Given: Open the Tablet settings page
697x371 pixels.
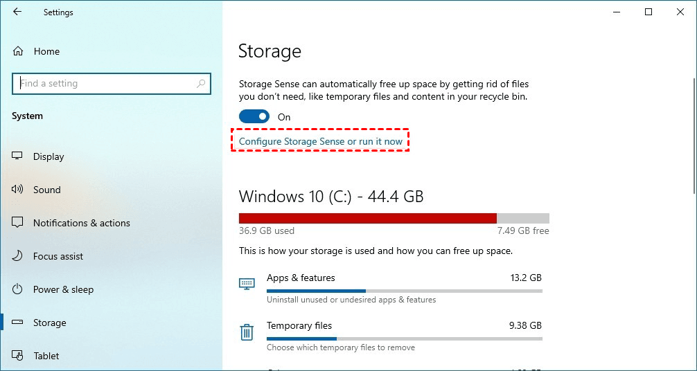Looking at the screenshot, I should click(x=46, y=356).
